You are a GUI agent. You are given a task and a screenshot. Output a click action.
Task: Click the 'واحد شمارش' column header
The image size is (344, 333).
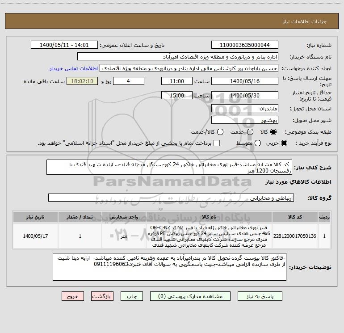pyautogui.click(x=124, y=217)
